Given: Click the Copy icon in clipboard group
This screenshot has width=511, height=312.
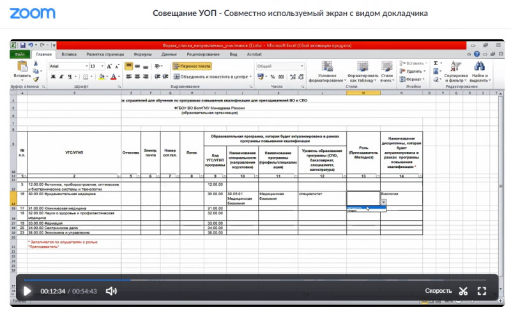Looking at the screenshot, I should click(36, 71).
